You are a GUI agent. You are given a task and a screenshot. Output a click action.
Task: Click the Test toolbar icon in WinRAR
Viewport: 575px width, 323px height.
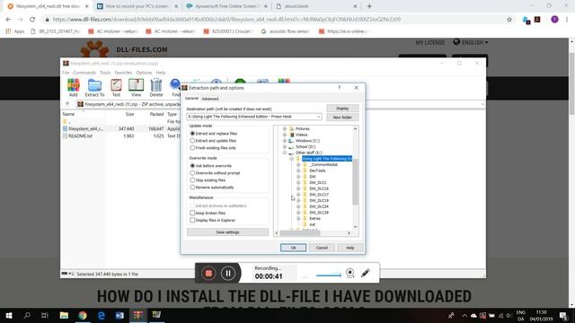pos(116,87)
